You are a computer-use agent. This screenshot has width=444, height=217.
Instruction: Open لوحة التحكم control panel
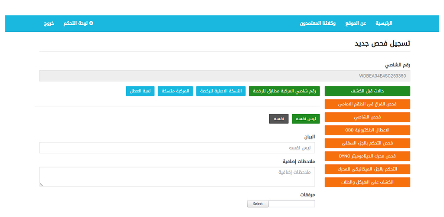(75, 23)
